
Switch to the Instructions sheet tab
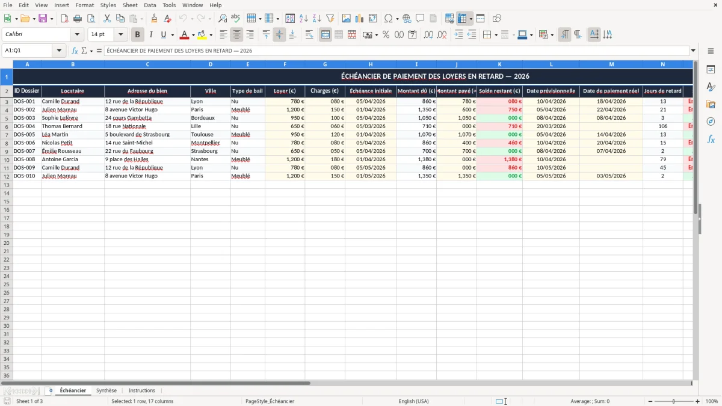click(x=142, y=391)
